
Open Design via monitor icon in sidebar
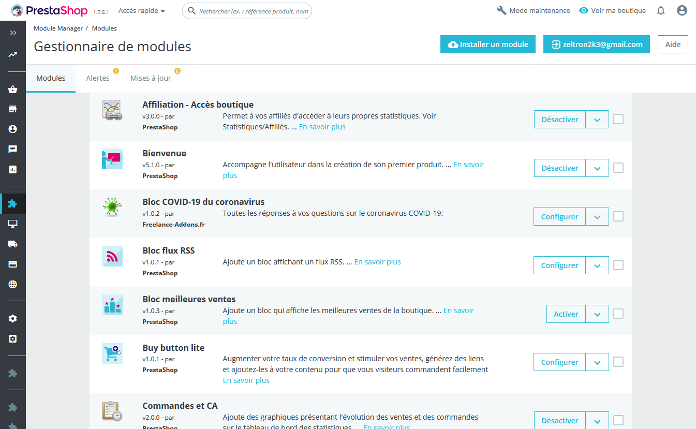pos(13,224)
